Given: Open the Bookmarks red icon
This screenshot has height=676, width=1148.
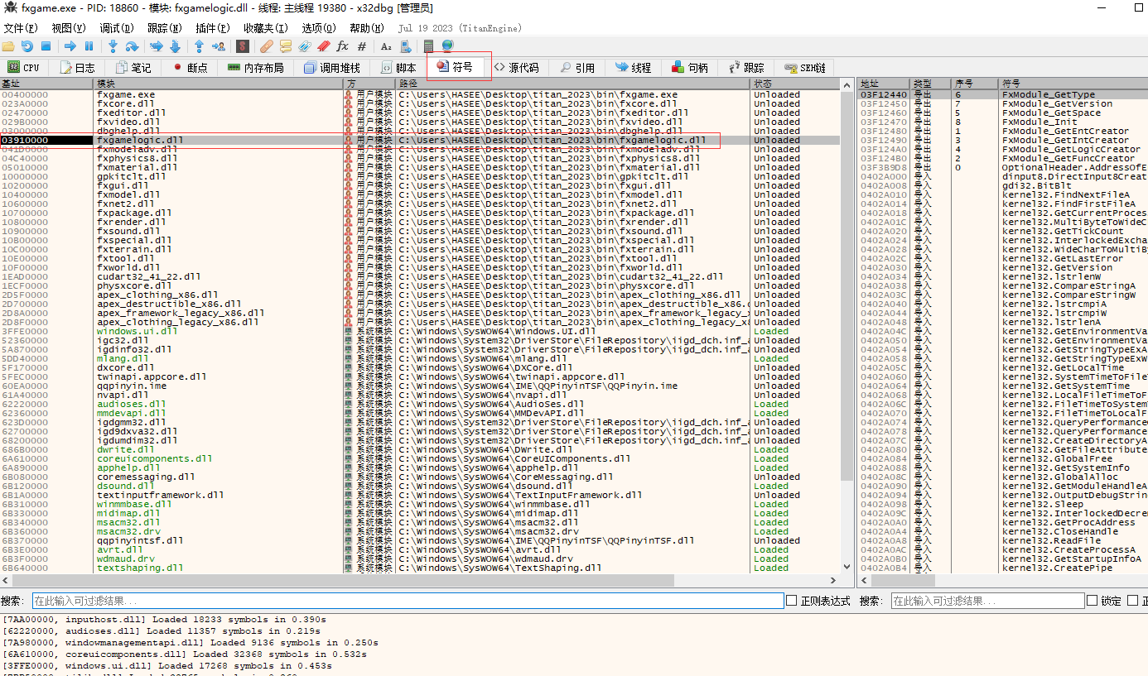Looking at the screenshot, I should click(x=324, y=46).
